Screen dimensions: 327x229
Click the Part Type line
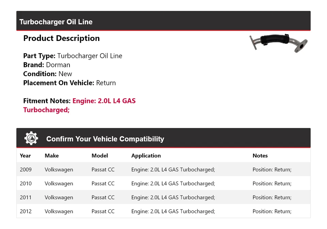click(73, 56)
